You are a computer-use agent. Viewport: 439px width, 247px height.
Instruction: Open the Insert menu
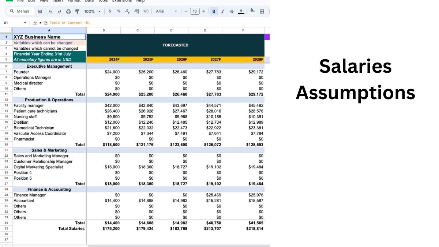point(58,1)
